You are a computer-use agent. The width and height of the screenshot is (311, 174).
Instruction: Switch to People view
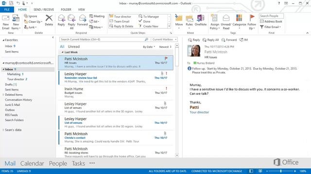click(x=58, y=163)
